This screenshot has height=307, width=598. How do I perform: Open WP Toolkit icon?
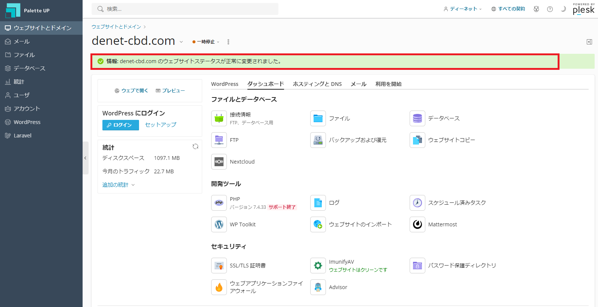(x=219, y=224)
